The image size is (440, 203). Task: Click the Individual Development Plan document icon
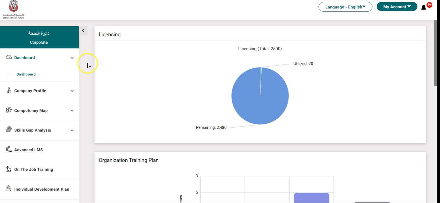click(x=9, y=189)
